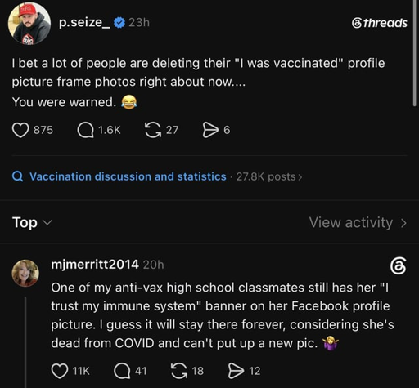Share mjmerritt2014's reply via send icon
The height and width of the screenshot is (388, 419).
click(236, 371)
